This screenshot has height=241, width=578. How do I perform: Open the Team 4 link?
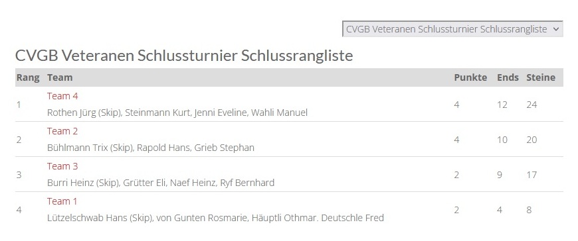[x=62, y=96]
